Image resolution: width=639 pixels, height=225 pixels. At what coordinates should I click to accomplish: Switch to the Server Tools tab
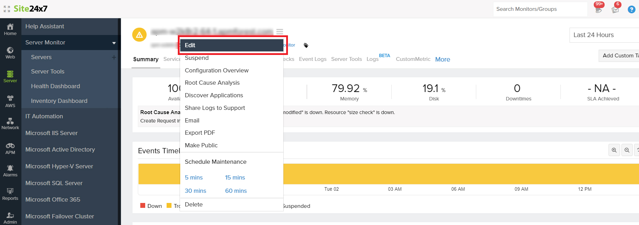(347, 59)
